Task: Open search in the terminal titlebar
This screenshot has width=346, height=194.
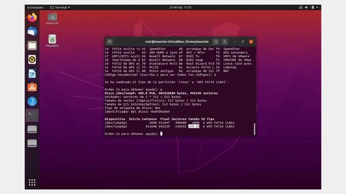Action: coord(216,41)
